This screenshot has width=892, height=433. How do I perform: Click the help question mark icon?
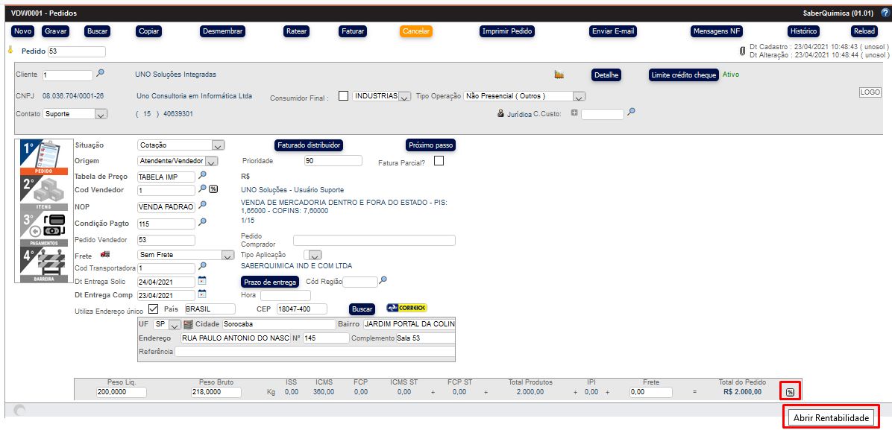tap(884, 13)
